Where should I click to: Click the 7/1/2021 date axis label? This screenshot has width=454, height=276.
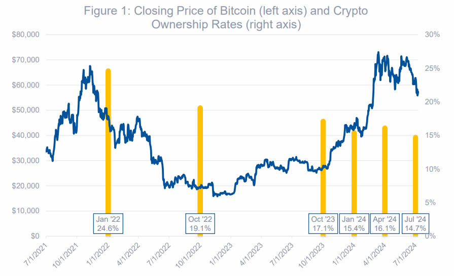[34, 253]
